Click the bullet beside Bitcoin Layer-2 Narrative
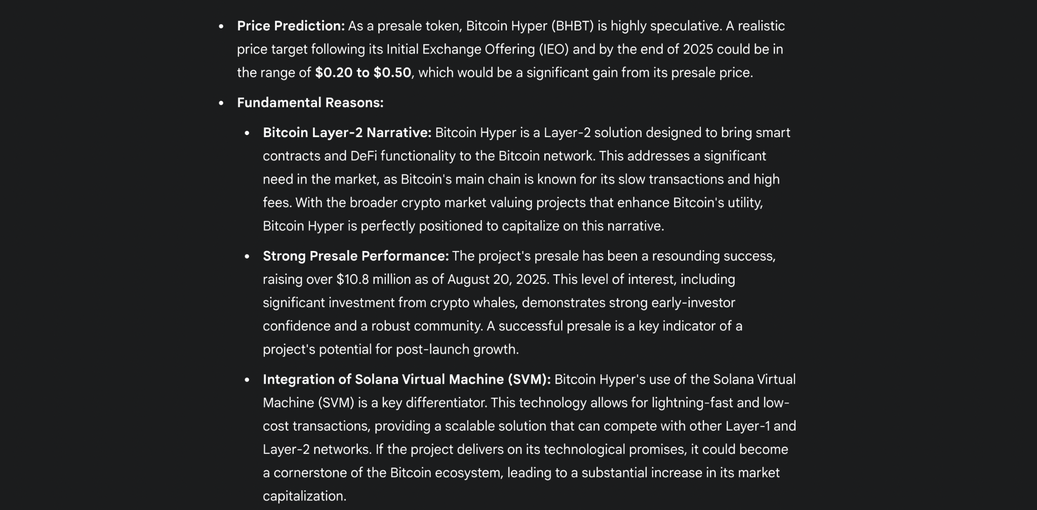Screen dimensions: 1037x510 coord(247,133)
